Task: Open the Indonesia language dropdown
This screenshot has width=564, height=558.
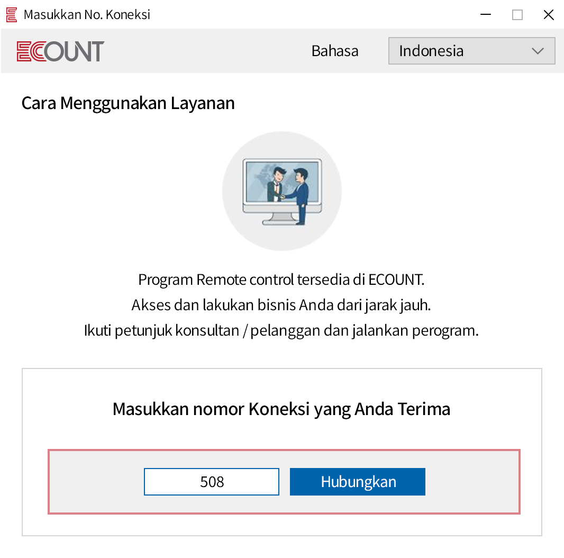Action: [471, 51]
